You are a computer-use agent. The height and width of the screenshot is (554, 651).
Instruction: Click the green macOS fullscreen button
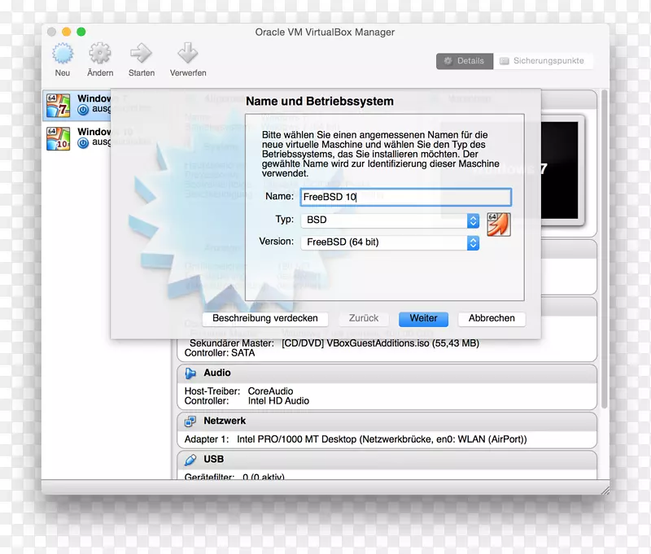81,32
